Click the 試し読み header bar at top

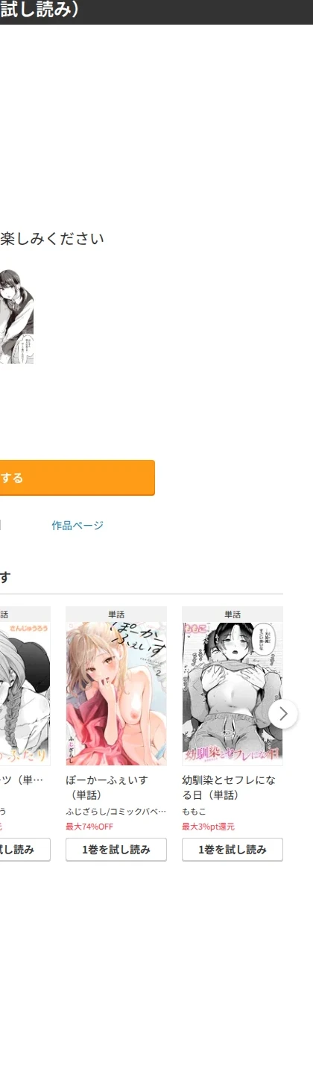pyautogui.click(x=156, y=12)
